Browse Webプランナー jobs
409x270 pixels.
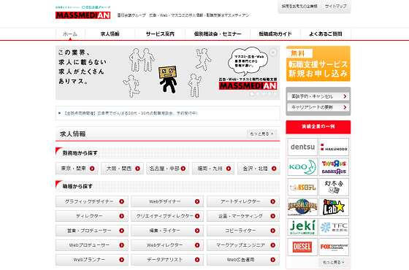(x=92, y=260)
